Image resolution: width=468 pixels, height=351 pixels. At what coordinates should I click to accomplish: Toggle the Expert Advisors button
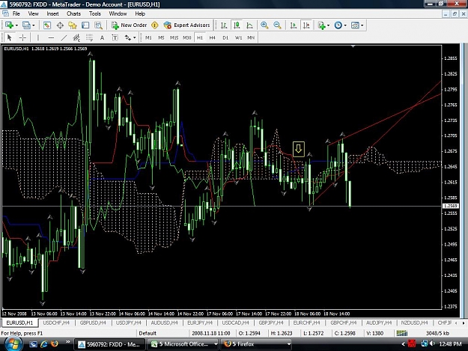tap(187, 25)
